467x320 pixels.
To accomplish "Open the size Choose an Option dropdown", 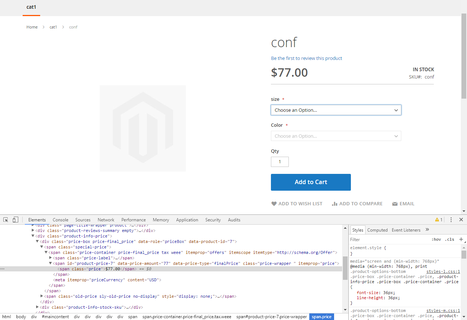I will coord(336,110).
